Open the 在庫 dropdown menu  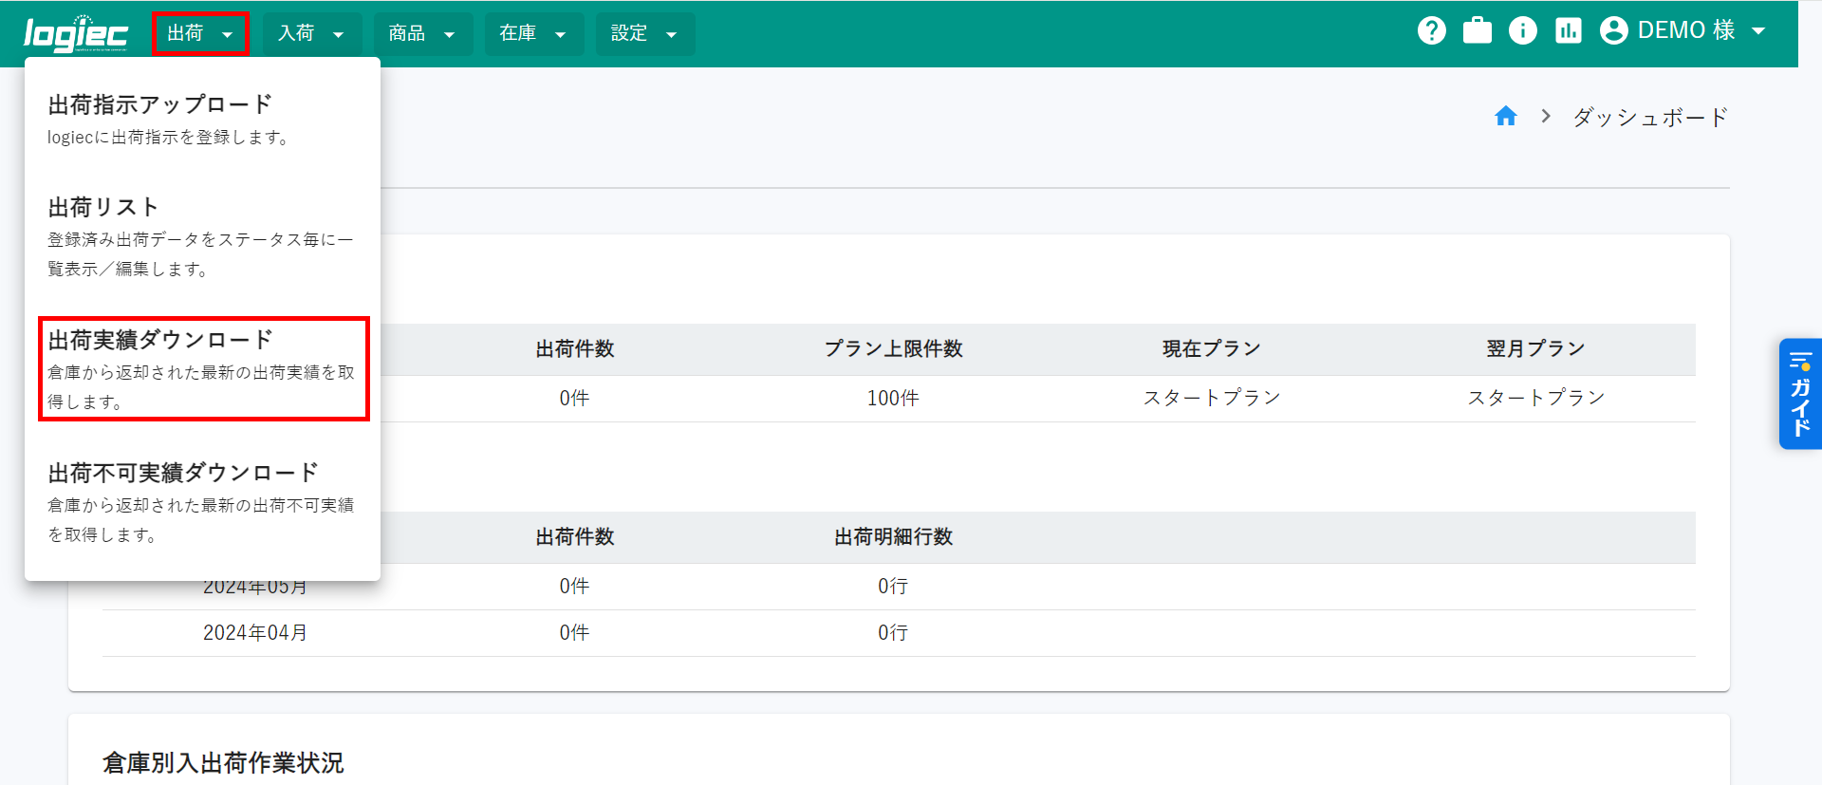tap(533, 33)
